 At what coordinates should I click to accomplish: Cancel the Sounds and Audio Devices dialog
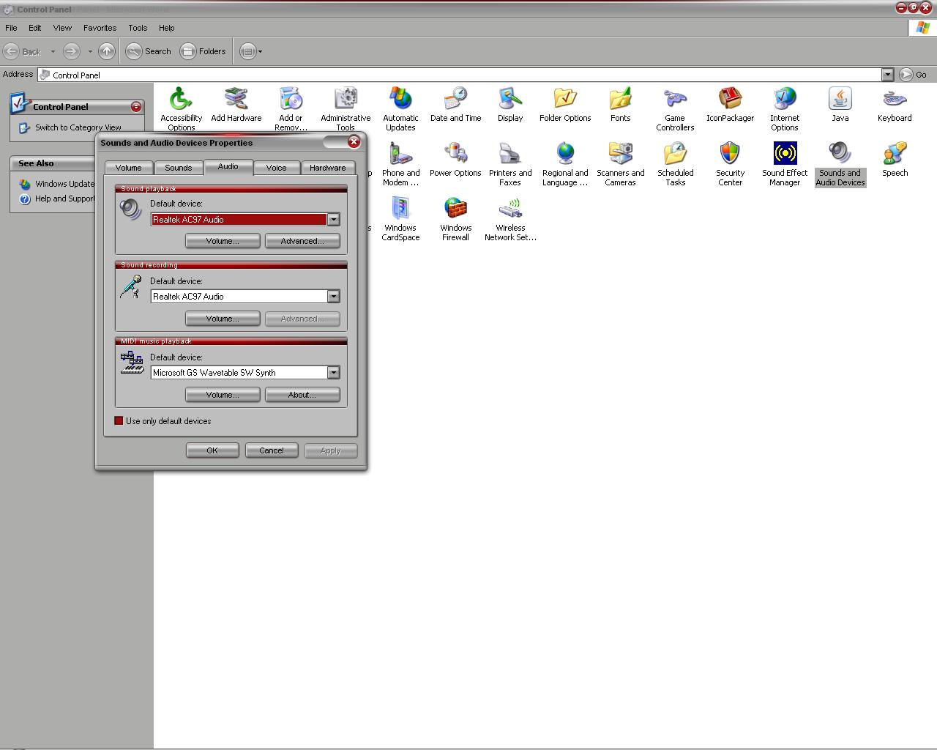(272, 450)
